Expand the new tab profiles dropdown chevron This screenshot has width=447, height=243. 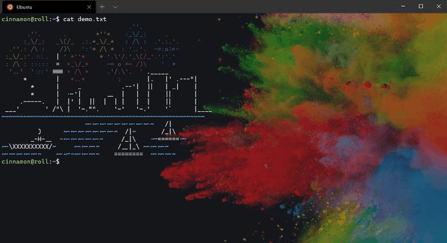(x=116, y=7)
